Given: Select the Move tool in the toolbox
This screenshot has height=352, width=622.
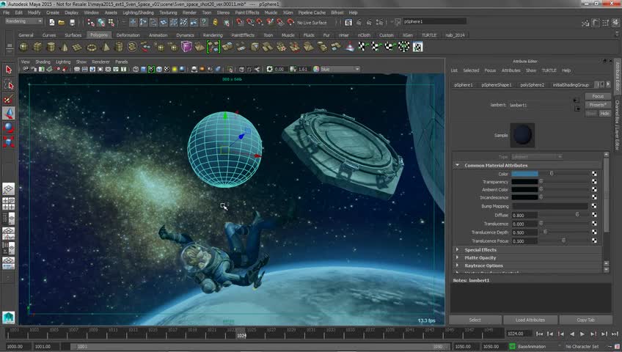Looking at the screenshot, I should point(9,114).
